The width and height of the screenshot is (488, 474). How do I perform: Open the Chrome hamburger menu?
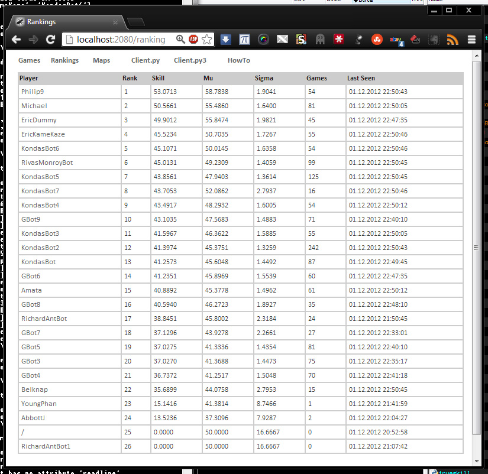tap(471, 40)
